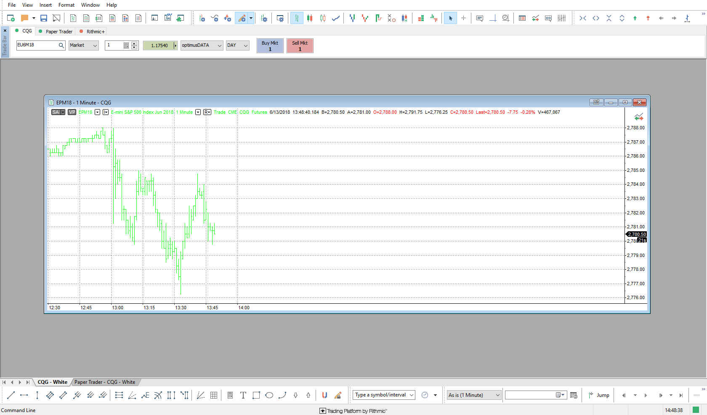Viewport: 707px width, 415px height.
Task: Open the DAY time-in-force dropdown
Action: 238,46
